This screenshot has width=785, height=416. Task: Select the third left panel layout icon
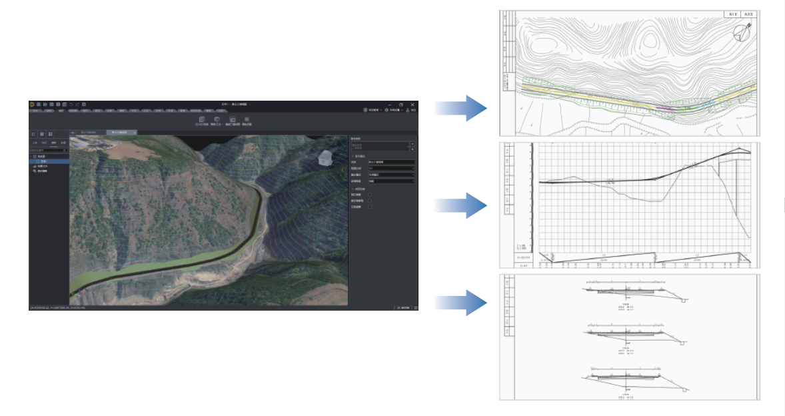click(50, 134)
